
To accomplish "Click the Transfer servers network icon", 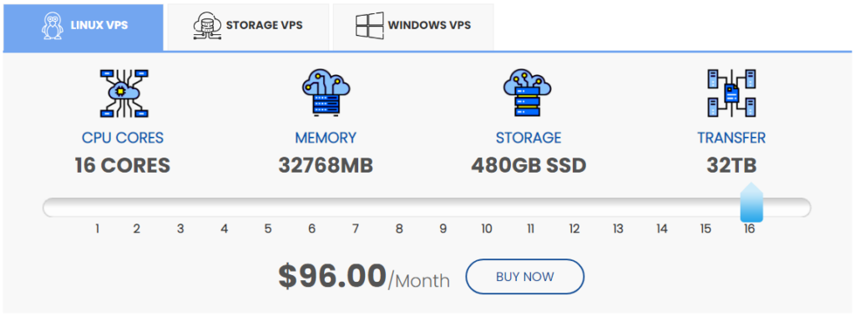I will click(x=731, y=93).
